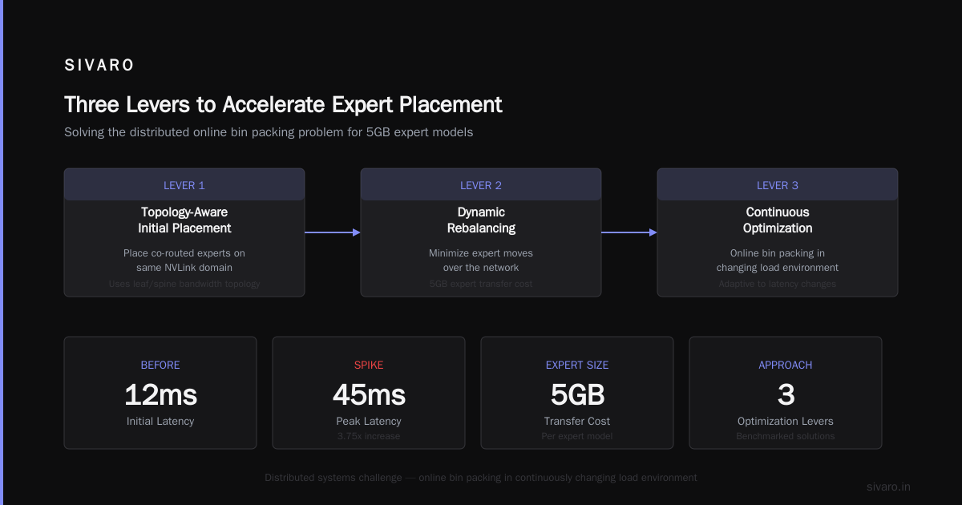This screenshot has width=962, height=505.
Task: Select the LEVER 2 header
Action: point(481,185)
